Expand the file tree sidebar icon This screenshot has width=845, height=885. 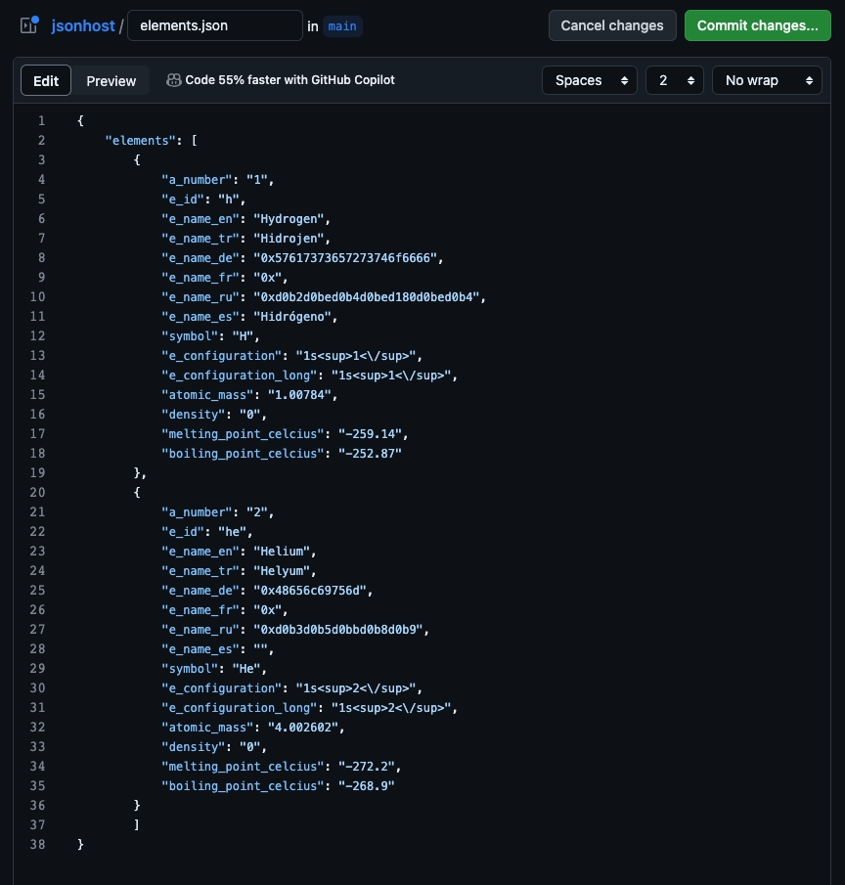click(29, 25)
